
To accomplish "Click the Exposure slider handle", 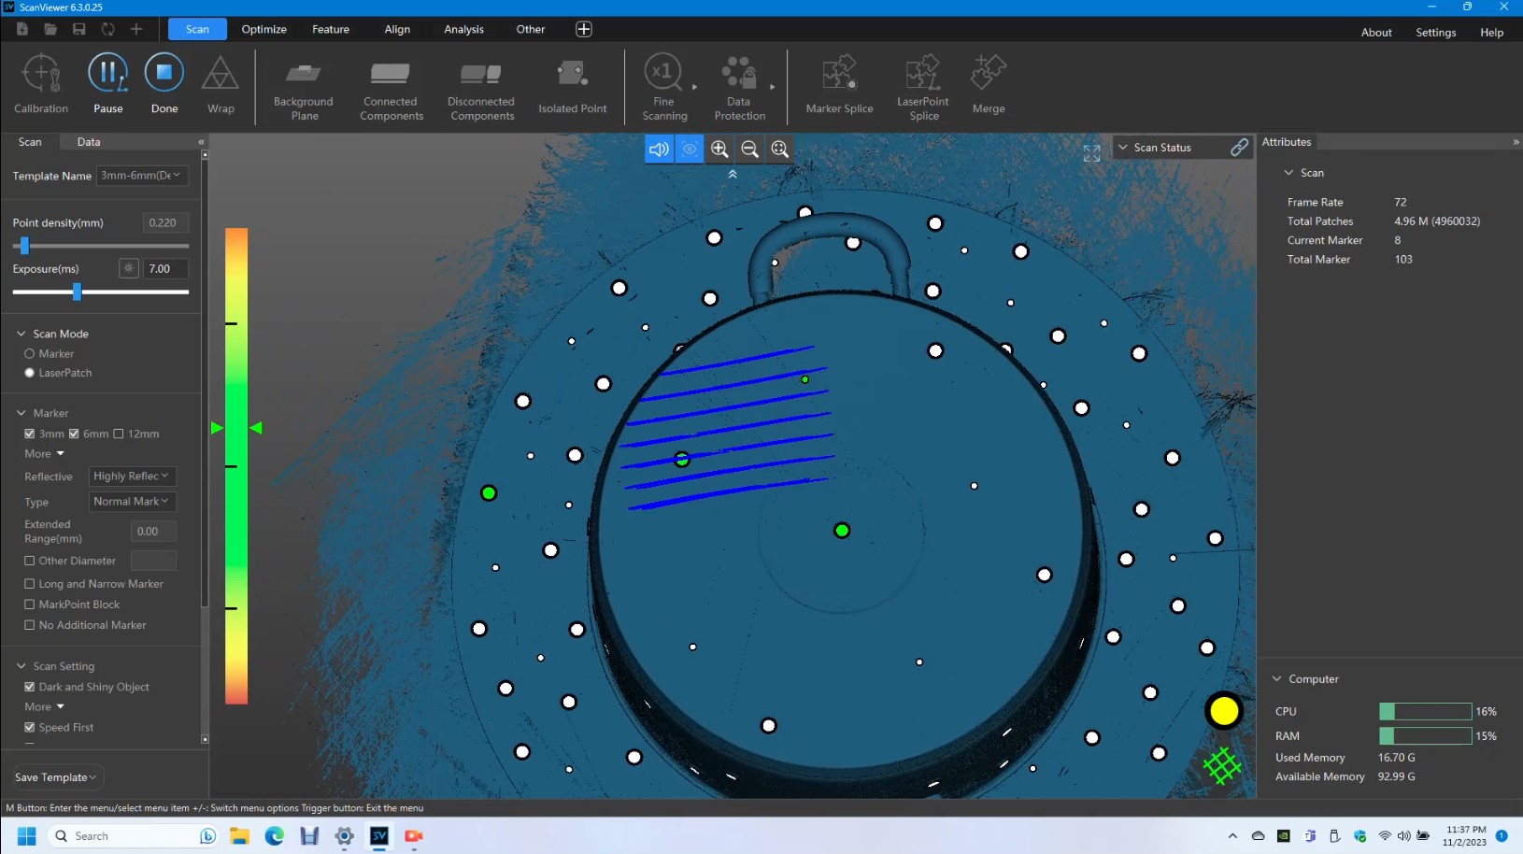I will [x=77, y=292].
